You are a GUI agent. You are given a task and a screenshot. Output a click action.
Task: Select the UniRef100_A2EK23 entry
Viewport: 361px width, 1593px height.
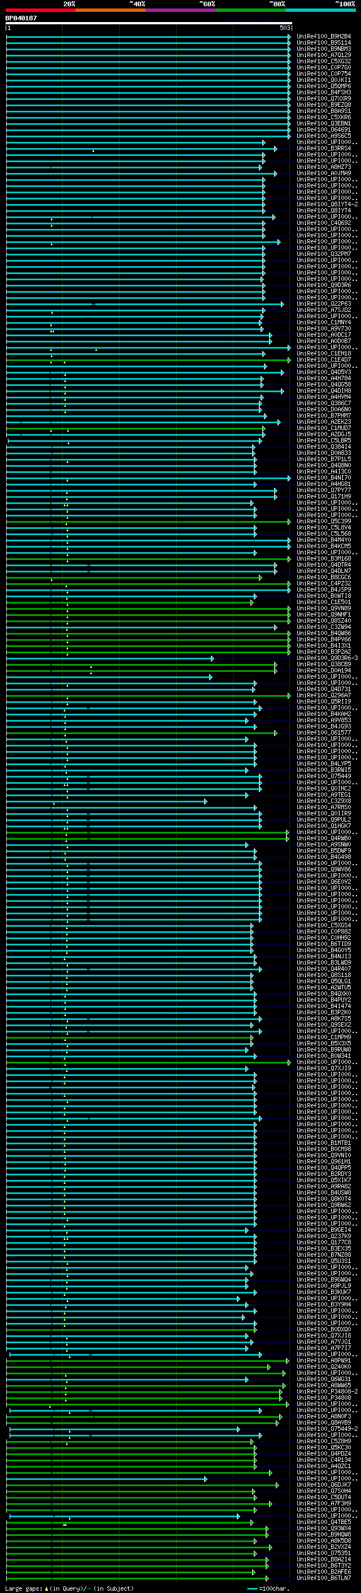(x=324, y=422)
